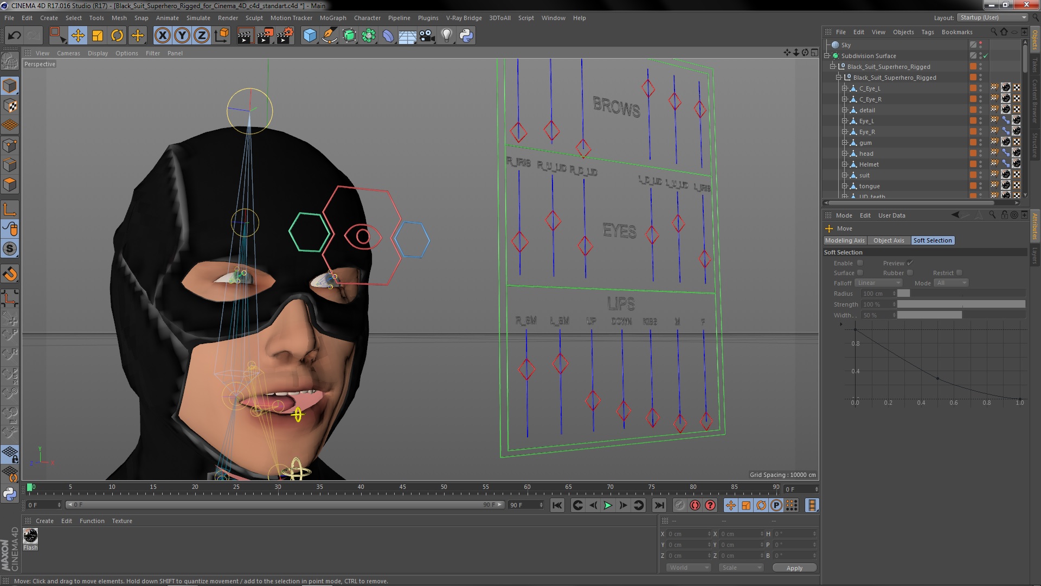This screenshot has height=586, width=1041.
Task: Click the coordinate system icon
Action: 222,36
